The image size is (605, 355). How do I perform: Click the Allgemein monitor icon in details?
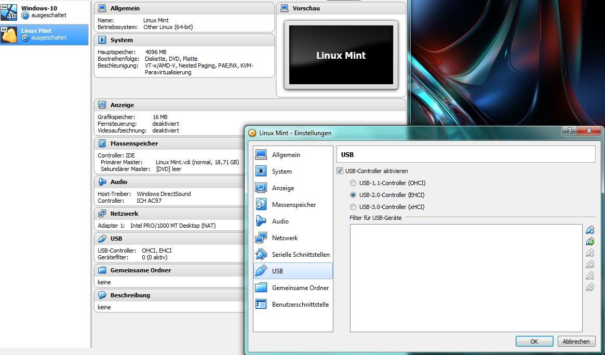click(x=102, y=8)
